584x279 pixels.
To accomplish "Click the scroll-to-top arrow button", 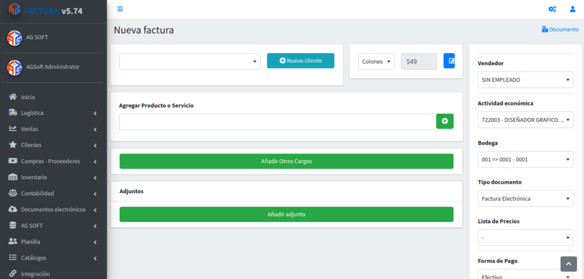I will (x=569, y=264).
